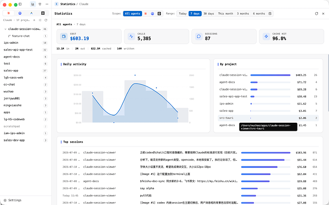Open the Today 11:45 pull代码 session
Image resolution: width=329 pixels, height=205 pixels.
click(x=190, y=195)
